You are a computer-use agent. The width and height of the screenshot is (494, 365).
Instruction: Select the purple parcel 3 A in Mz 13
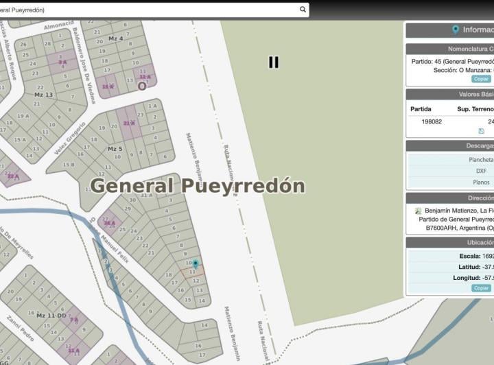click(x=62, y=62)
